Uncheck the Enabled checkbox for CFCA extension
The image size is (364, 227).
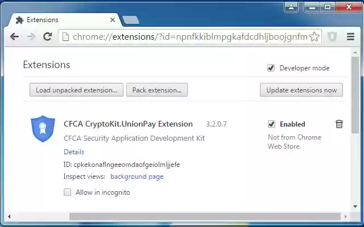click(x=271, y=124)
